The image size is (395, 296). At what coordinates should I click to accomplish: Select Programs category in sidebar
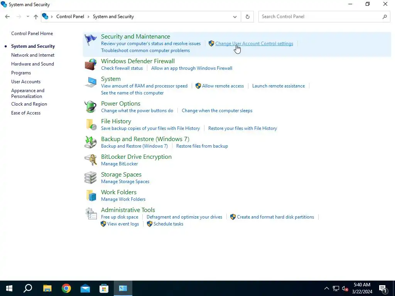click(x=21, y=73)
